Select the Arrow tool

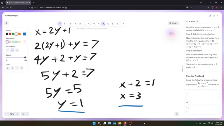pyautogui.click(x=94, y=24)
